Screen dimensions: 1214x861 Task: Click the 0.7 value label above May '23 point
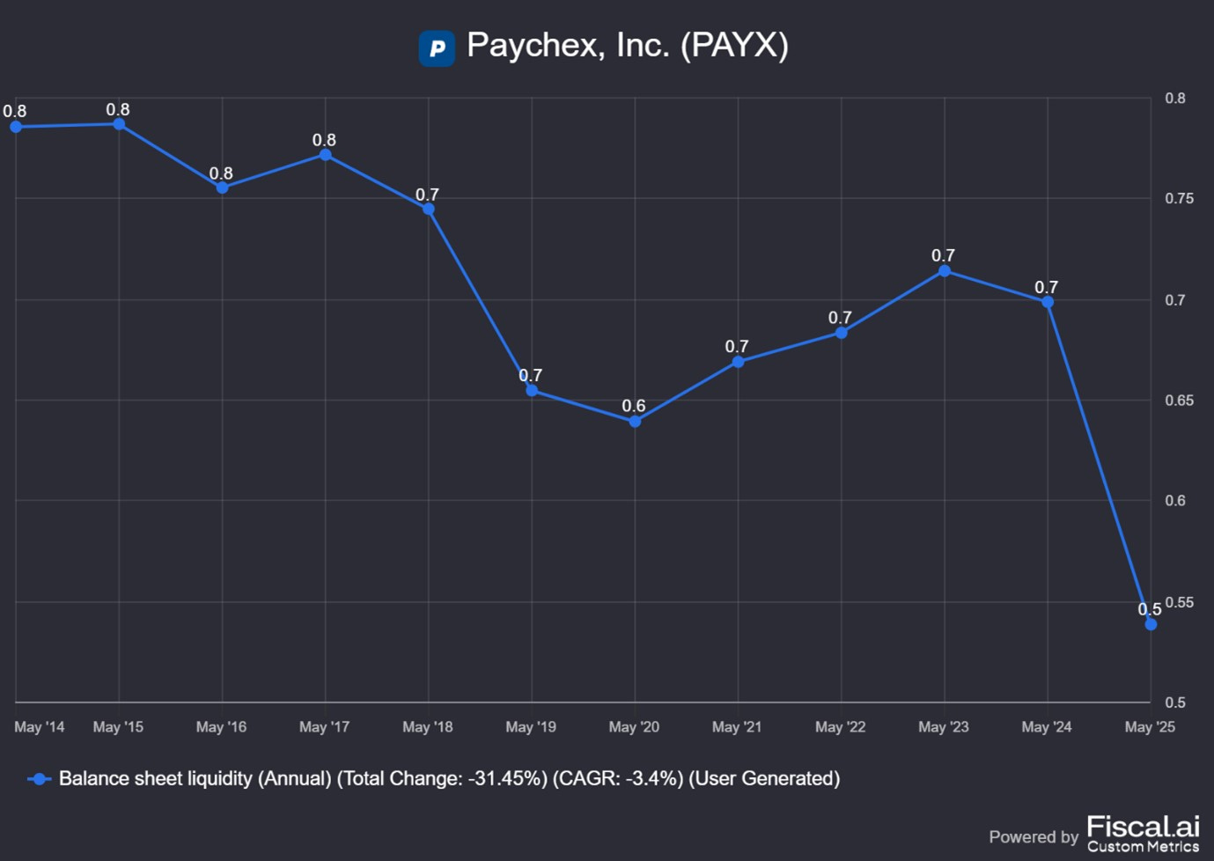pyautogui.click(x=944, y=255)
